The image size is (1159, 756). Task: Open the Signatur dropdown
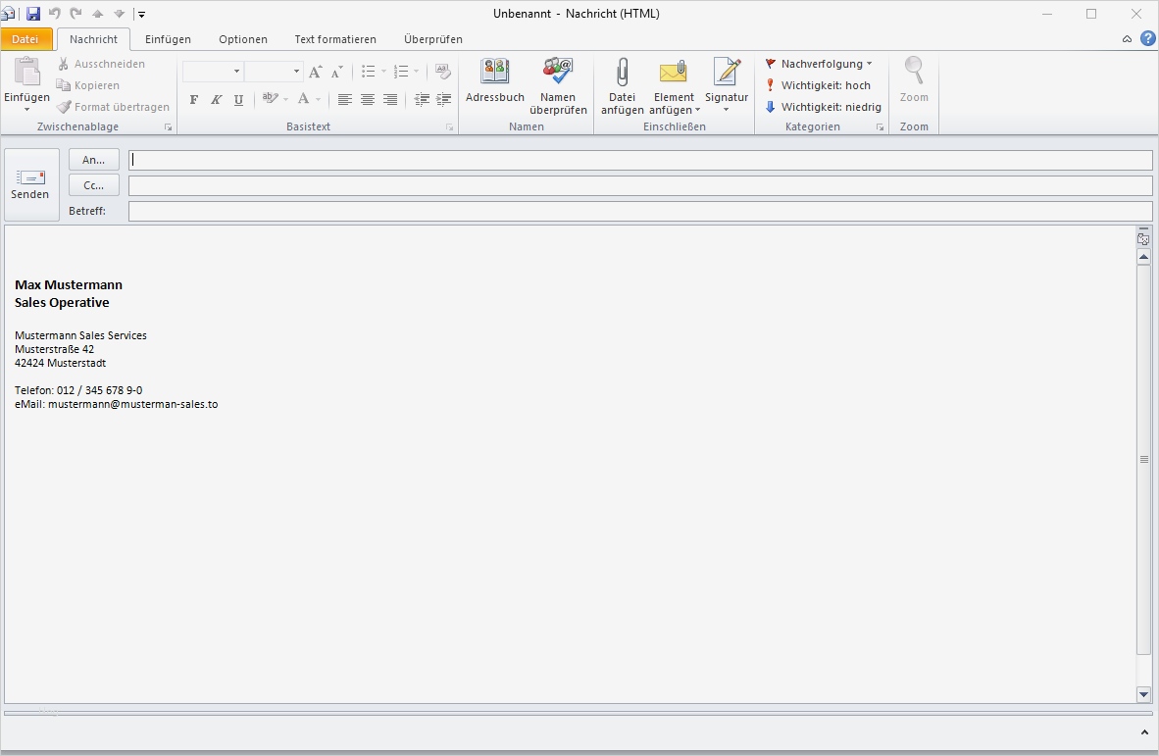[x=726, y=89]
